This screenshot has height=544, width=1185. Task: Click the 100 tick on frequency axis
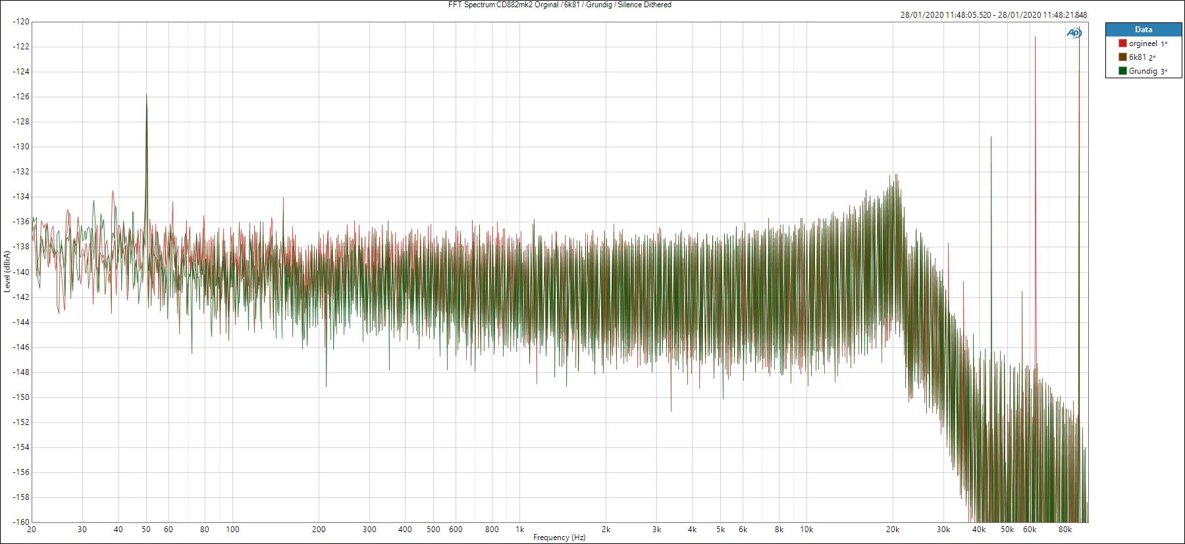(232, 529)
